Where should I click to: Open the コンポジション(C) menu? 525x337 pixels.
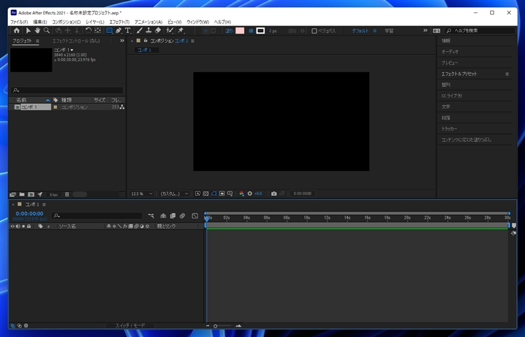[x=66, y=22]
